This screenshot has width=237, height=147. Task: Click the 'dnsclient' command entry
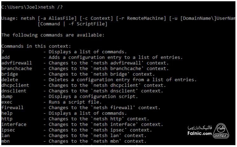[x=14, y=91]
